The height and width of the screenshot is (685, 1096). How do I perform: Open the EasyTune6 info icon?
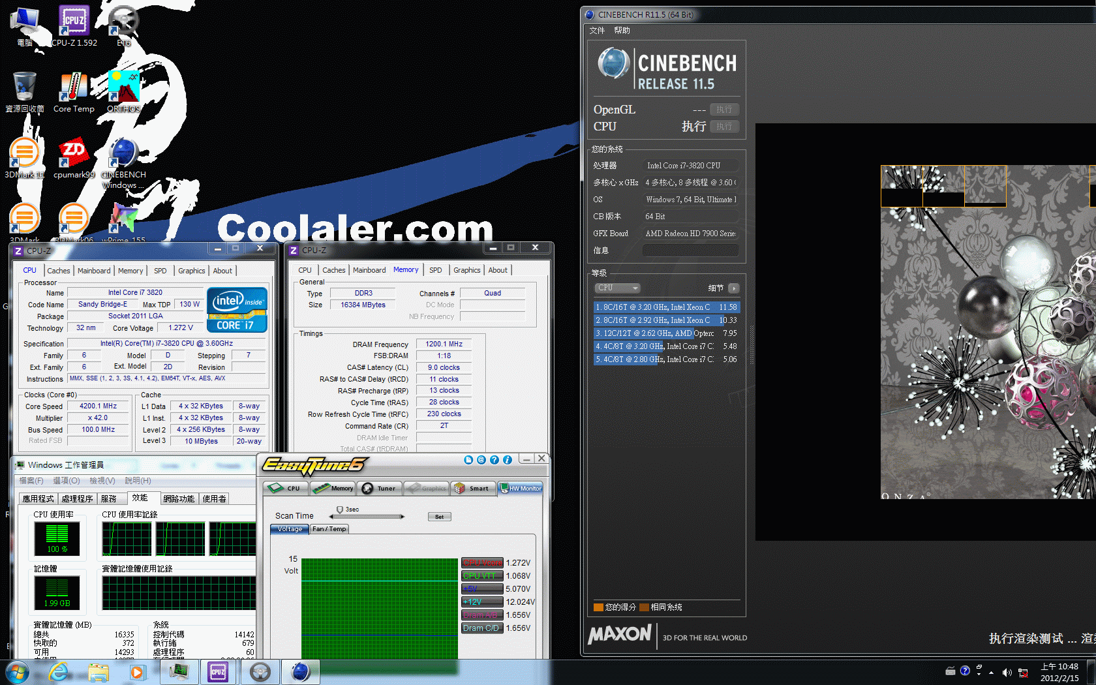point(508,460)
